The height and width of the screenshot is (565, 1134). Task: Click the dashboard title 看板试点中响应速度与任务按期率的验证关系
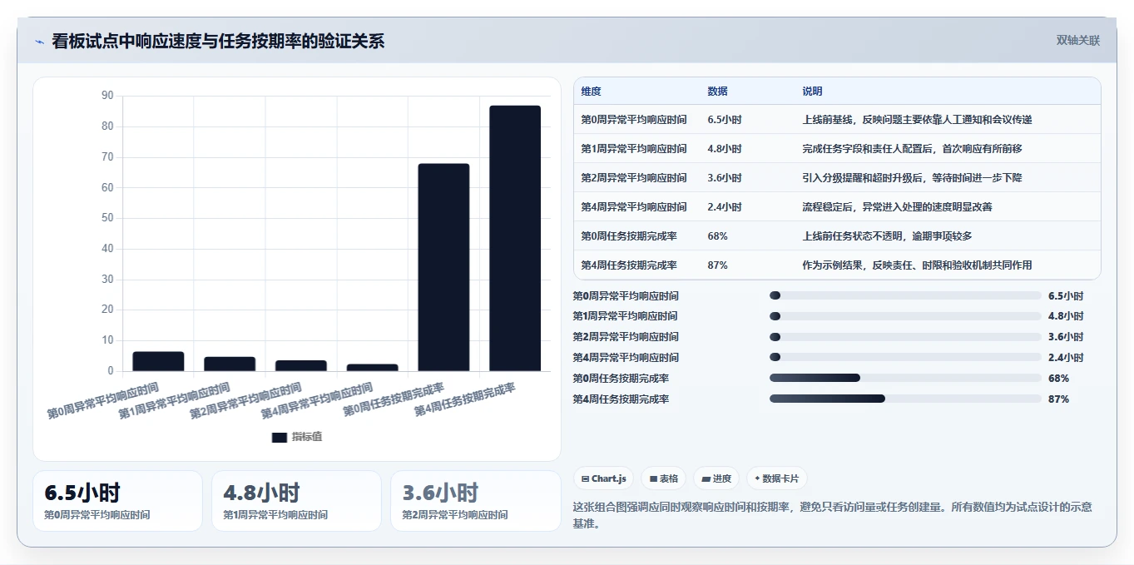[218, 41]
